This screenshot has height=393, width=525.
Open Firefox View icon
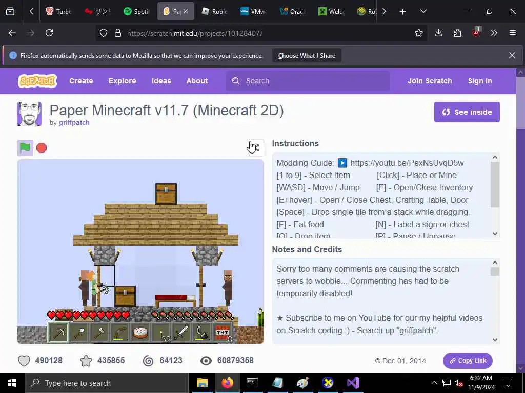10,12
